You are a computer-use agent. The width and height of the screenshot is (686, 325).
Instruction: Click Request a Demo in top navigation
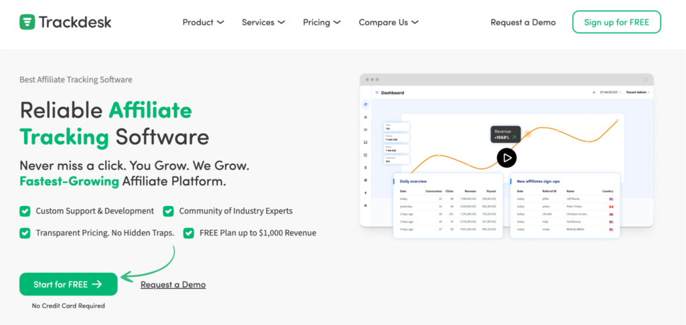tap(523, 22)
